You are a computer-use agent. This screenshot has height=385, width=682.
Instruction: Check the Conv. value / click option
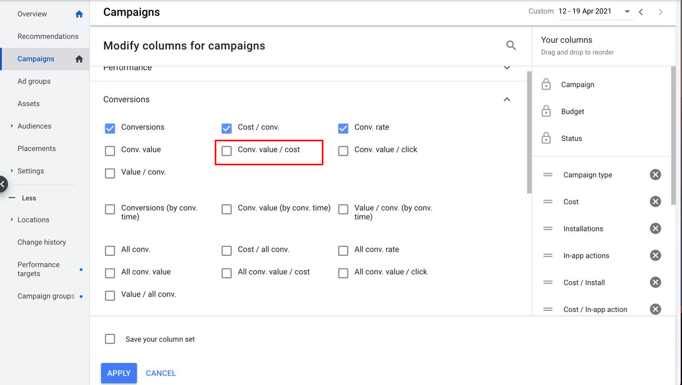pos(343,151)
